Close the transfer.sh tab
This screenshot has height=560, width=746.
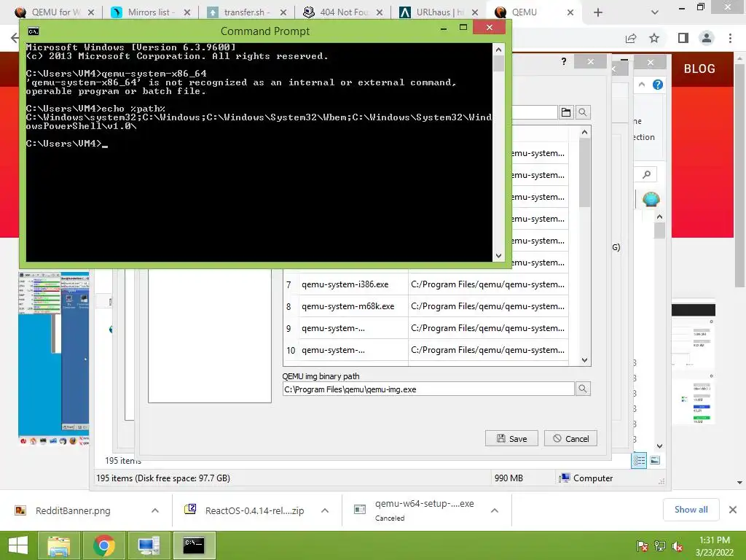pyautogui.click(x=283, y=12)
